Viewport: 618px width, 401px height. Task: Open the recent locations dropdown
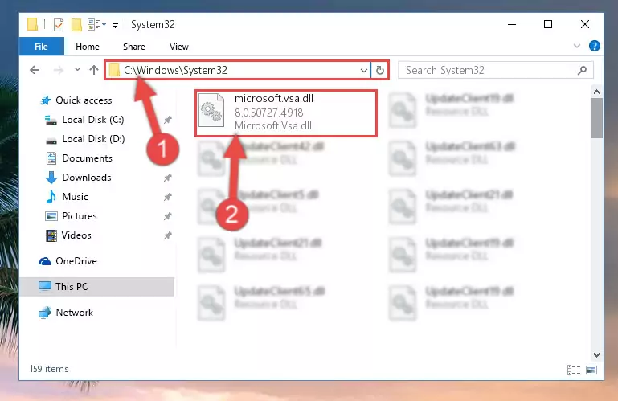(x=77, y=70)
